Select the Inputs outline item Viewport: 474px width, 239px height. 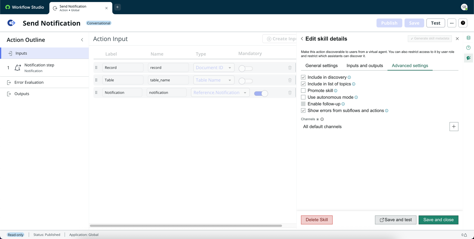(x=45, y=53)
